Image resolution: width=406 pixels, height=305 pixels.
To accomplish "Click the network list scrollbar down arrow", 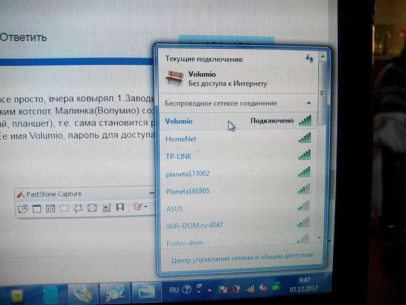I will [x=319, y=238].
